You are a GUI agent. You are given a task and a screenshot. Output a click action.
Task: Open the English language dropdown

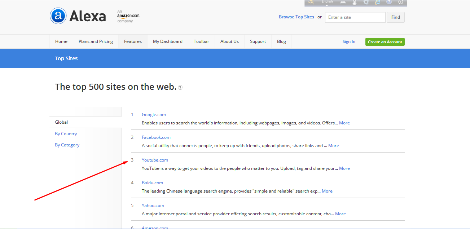(327, 3)
